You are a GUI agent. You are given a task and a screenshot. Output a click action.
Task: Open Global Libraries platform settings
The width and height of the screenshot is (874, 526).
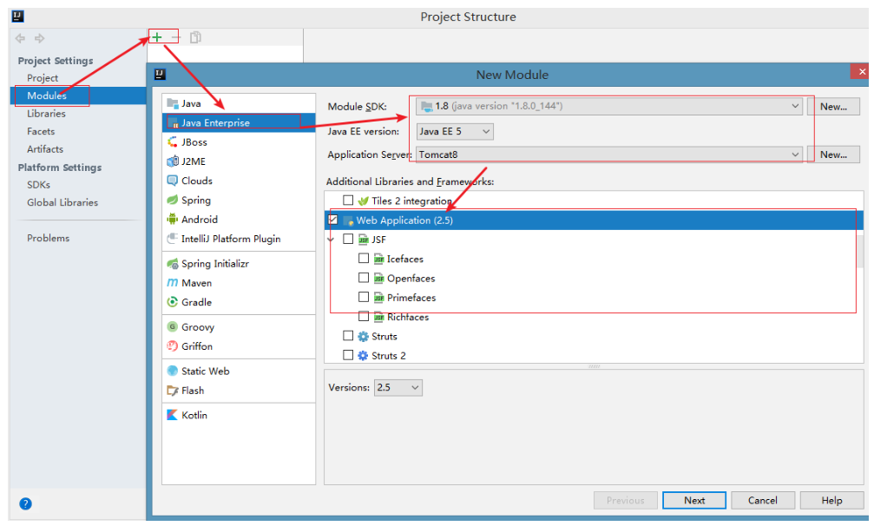coord(62,203)
